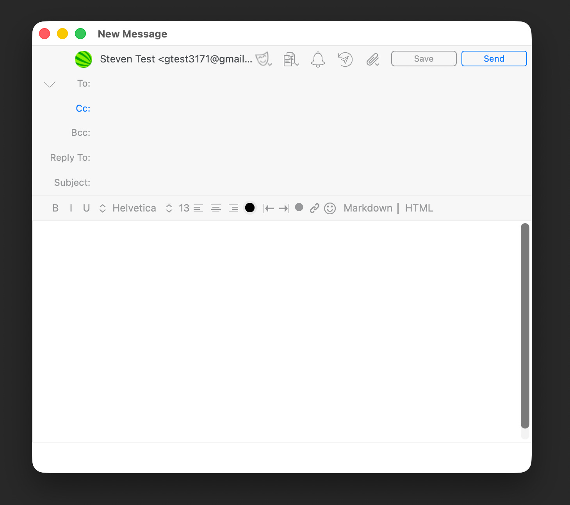This screenshot has width=570, height=505.
Task: Click the sender account avatar
Action: click(84, 59)
